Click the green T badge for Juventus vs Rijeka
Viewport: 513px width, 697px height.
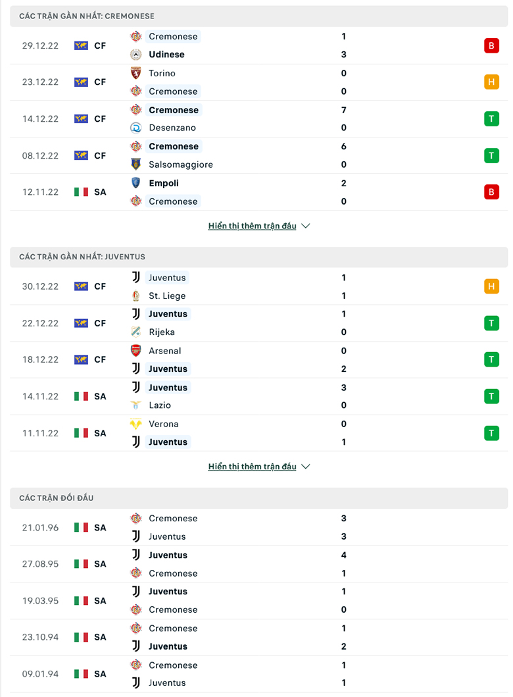[x=492, y=323]
